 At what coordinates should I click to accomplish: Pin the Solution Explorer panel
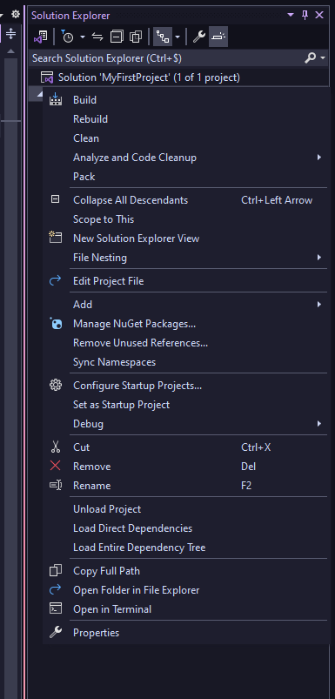[305, 15]
